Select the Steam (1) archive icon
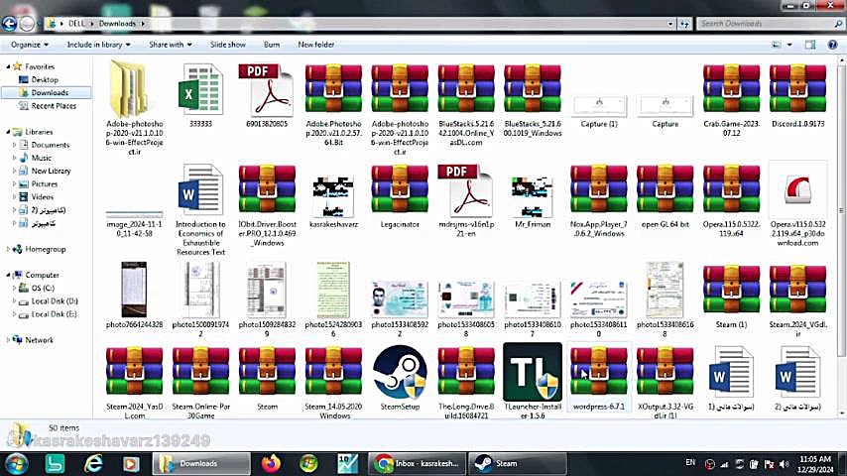 click(x=731, y=290)
